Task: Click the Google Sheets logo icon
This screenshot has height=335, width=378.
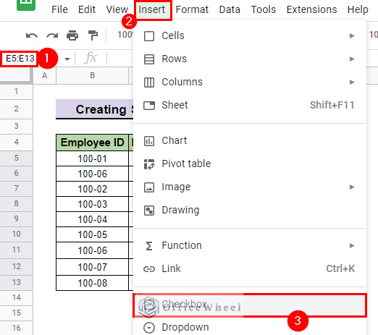Action: pyautogui.click(x=26, y=4)
